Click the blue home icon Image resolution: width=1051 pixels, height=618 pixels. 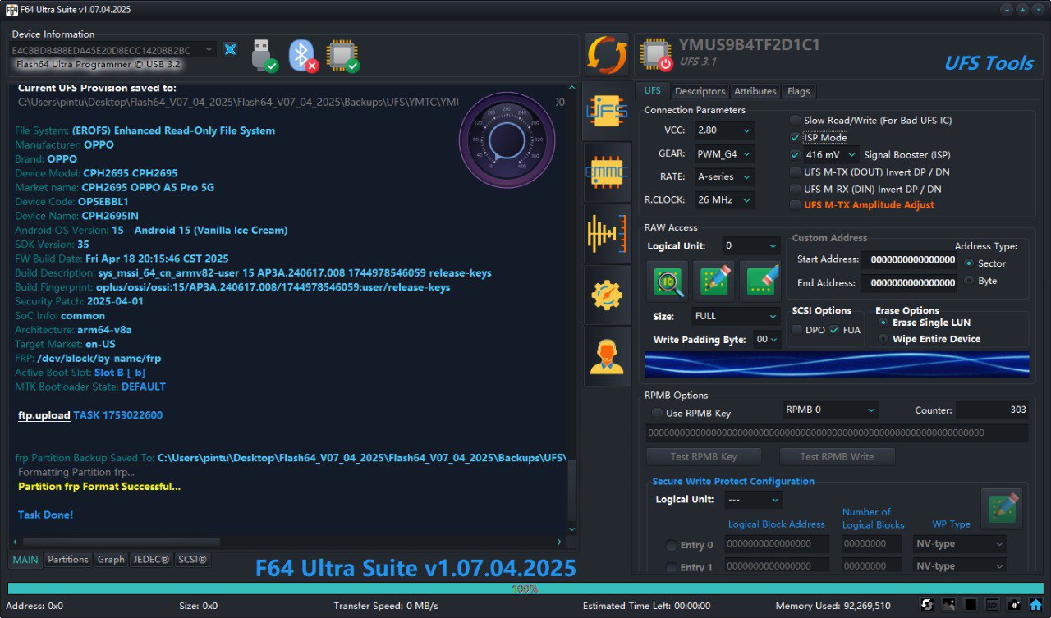pyautogui.click(x=1035, y=605)
